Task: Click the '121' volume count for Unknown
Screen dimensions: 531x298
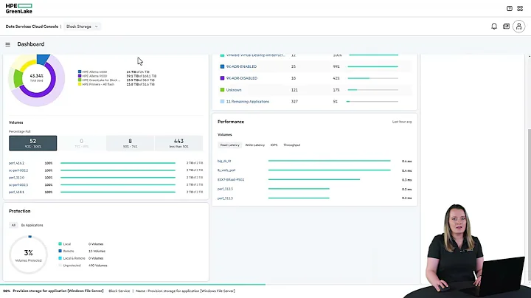Action: pos(294,90)
